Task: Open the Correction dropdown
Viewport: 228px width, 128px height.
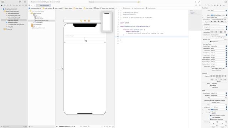Action: click(x=218, y=50)
